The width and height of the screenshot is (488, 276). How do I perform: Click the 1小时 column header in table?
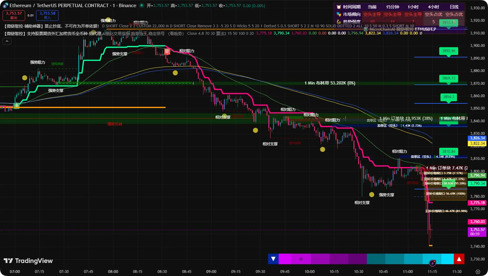point(413,7)
